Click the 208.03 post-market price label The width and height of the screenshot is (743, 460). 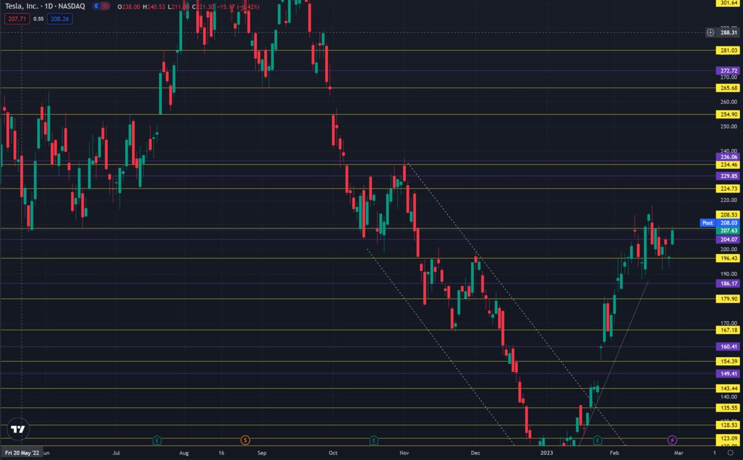728,223
